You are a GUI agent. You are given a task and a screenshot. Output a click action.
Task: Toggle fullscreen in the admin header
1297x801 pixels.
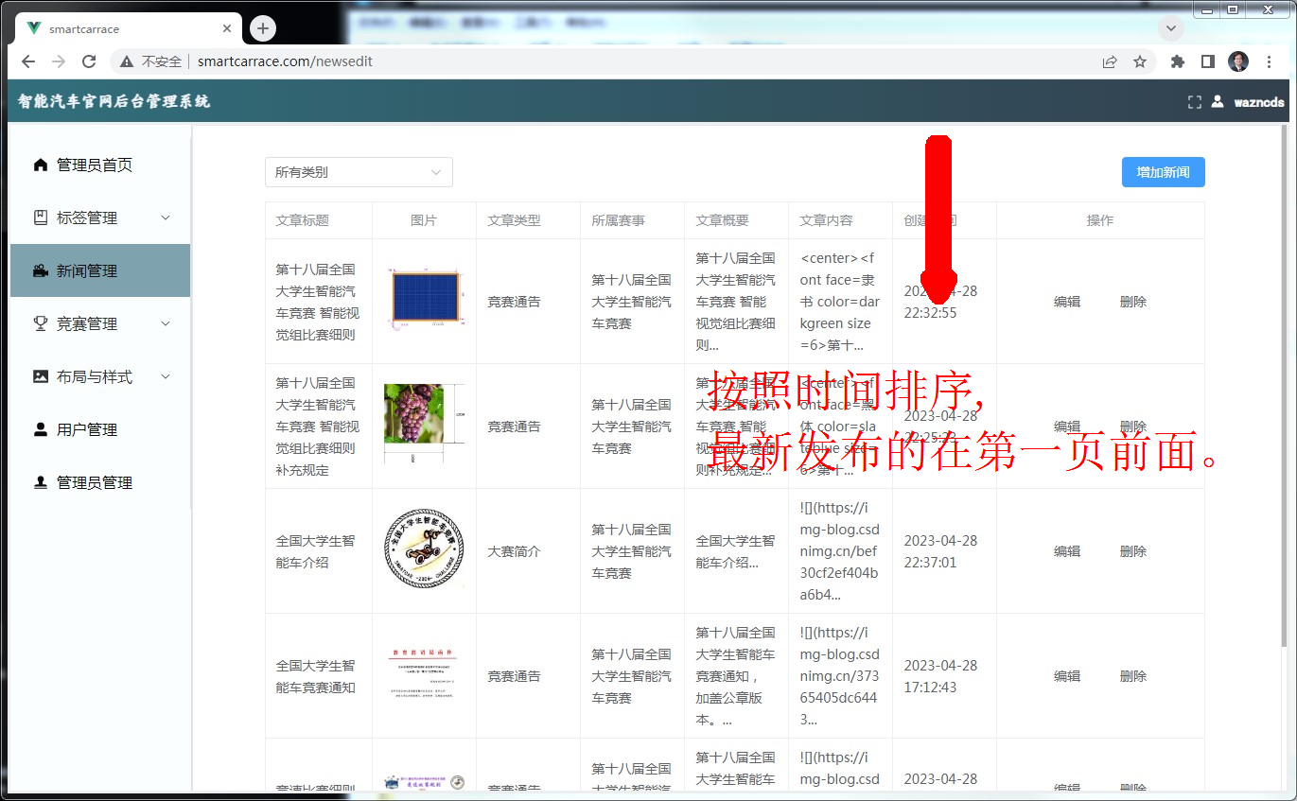(x=1194, y=101)
